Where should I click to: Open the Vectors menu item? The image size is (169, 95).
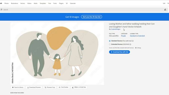tap(23, 3)
